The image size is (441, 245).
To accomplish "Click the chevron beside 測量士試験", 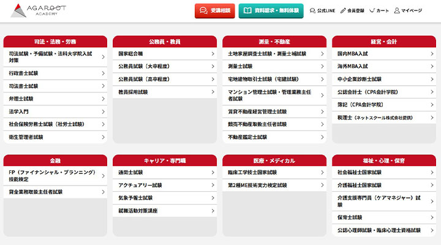I will click(x=322, y=66).
